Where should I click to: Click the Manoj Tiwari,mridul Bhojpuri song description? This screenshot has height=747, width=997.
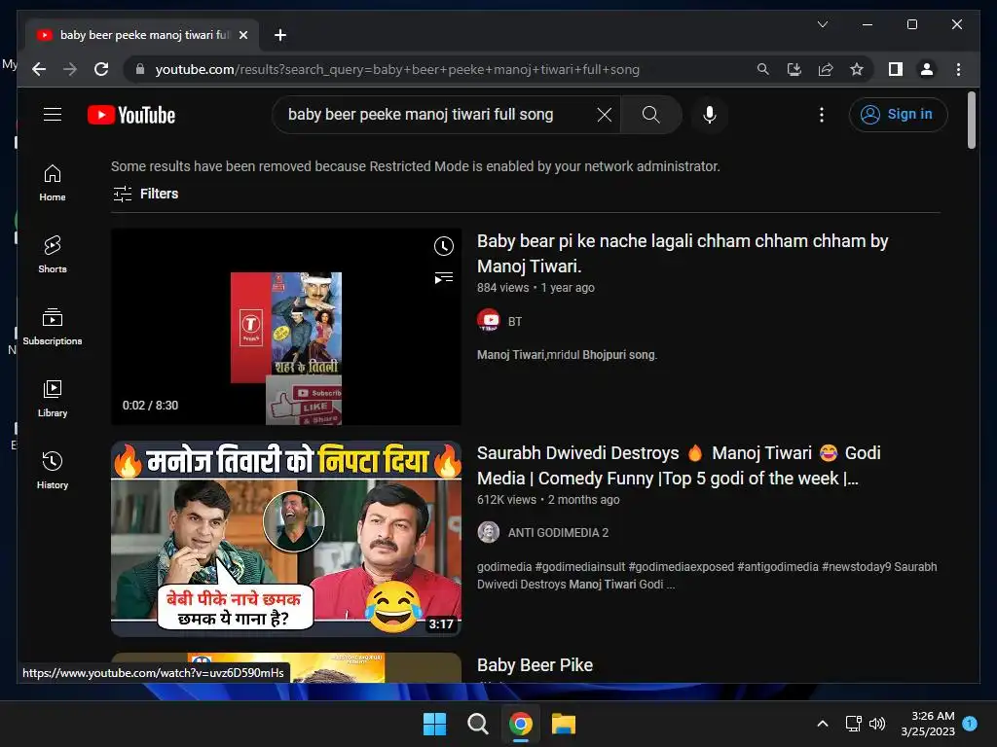[x=568, y=355]
